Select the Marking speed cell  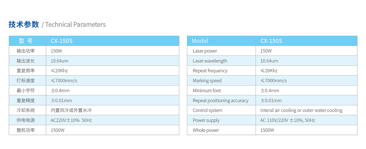pos(207,80)
